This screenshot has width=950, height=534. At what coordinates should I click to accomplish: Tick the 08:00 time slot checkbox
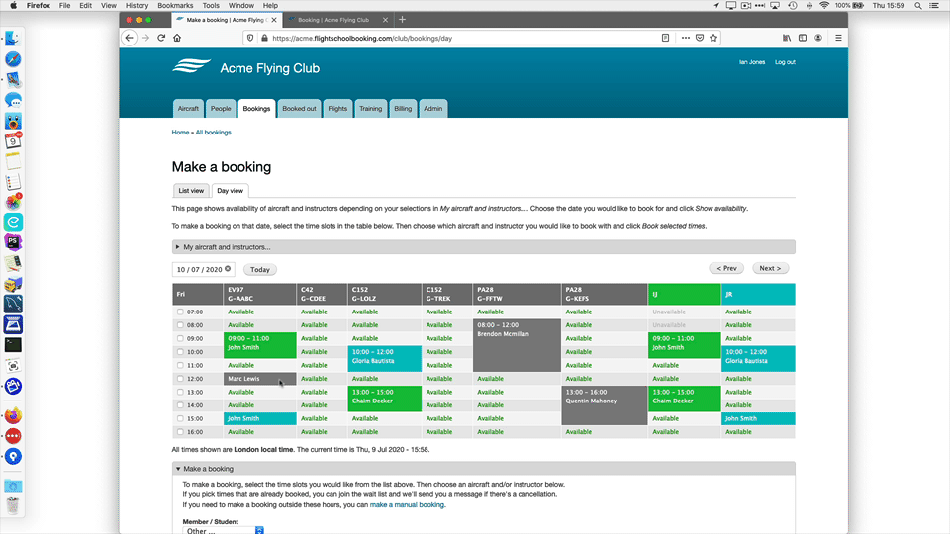180,325
